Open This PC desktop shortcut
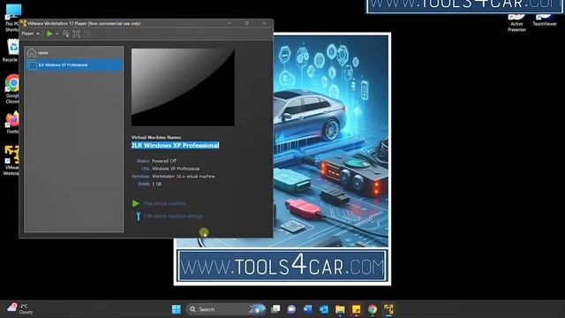This screenshot has width=565, height=318. click(x=12, y=18)
